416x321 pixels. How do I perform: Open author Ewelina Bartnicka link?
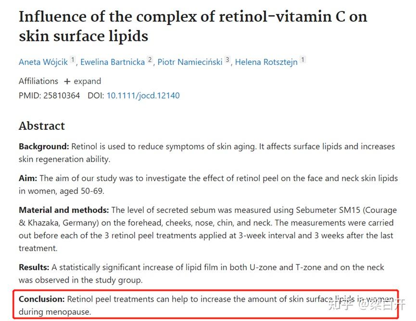[x=113, y=62]
